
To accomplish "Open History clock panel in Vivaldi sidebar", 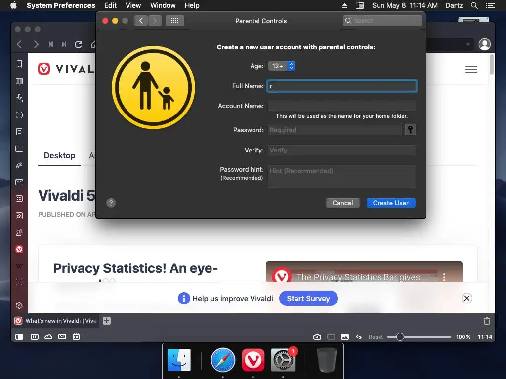I will pyautogui.click(x=19, y=115).
